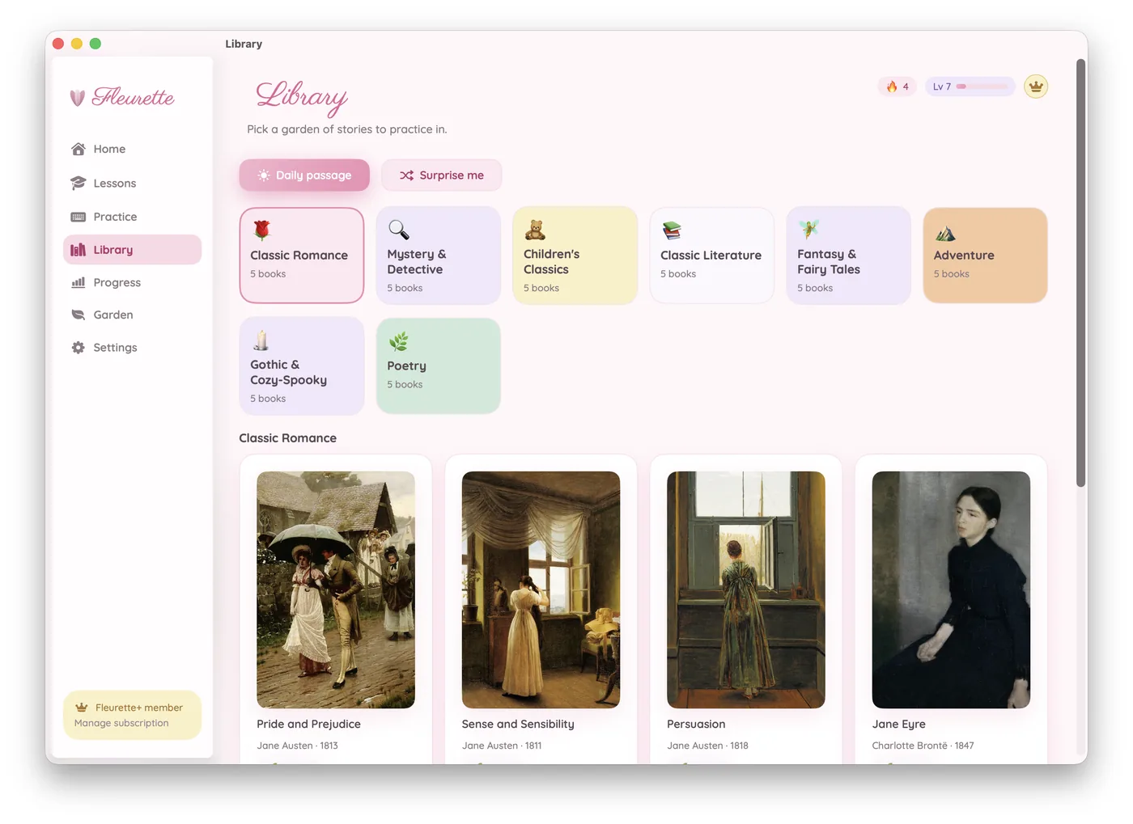Image resolution: width=1133 pixels, height=824 pixels.
Task: Click the streak flame icon
Action: point(892,87)
